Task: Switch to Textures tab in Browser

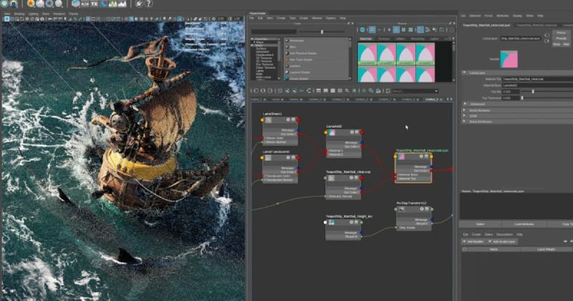Action: (x=384, y=39)
